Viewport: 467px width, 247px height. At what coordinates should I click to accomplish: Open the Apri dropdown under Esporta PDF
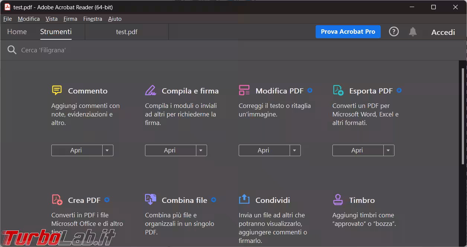[388, 150]
